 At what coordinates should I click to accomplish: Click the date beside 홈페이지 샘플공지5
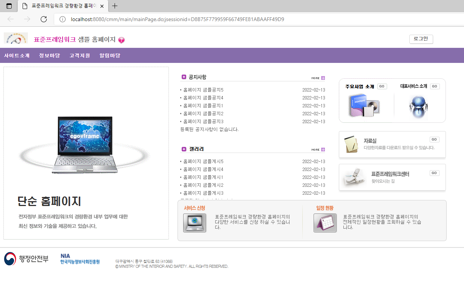point(314,90)
